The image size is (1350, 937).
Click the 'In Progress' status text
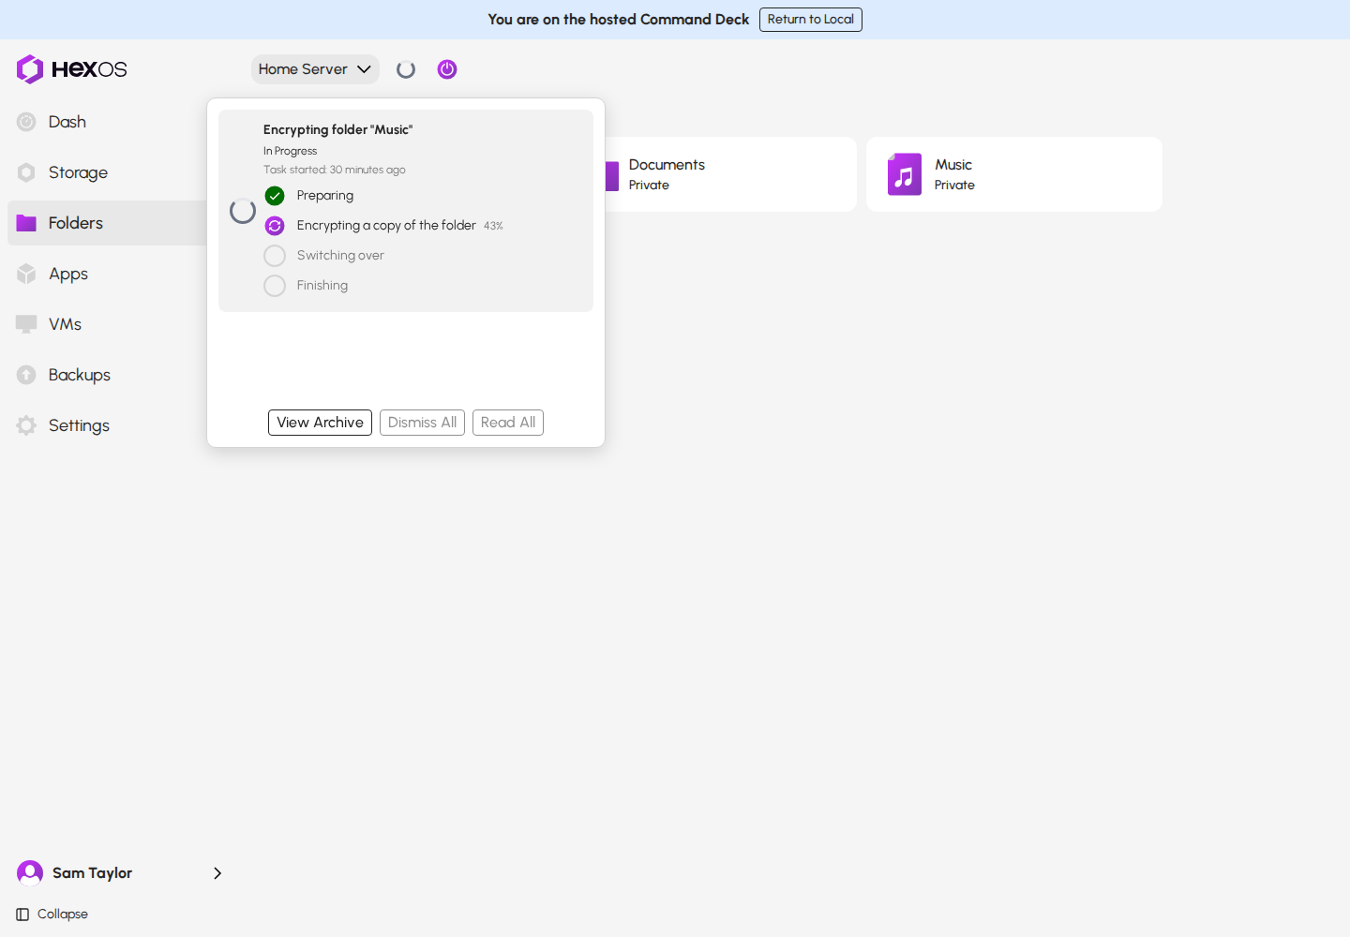pos(290,151)
